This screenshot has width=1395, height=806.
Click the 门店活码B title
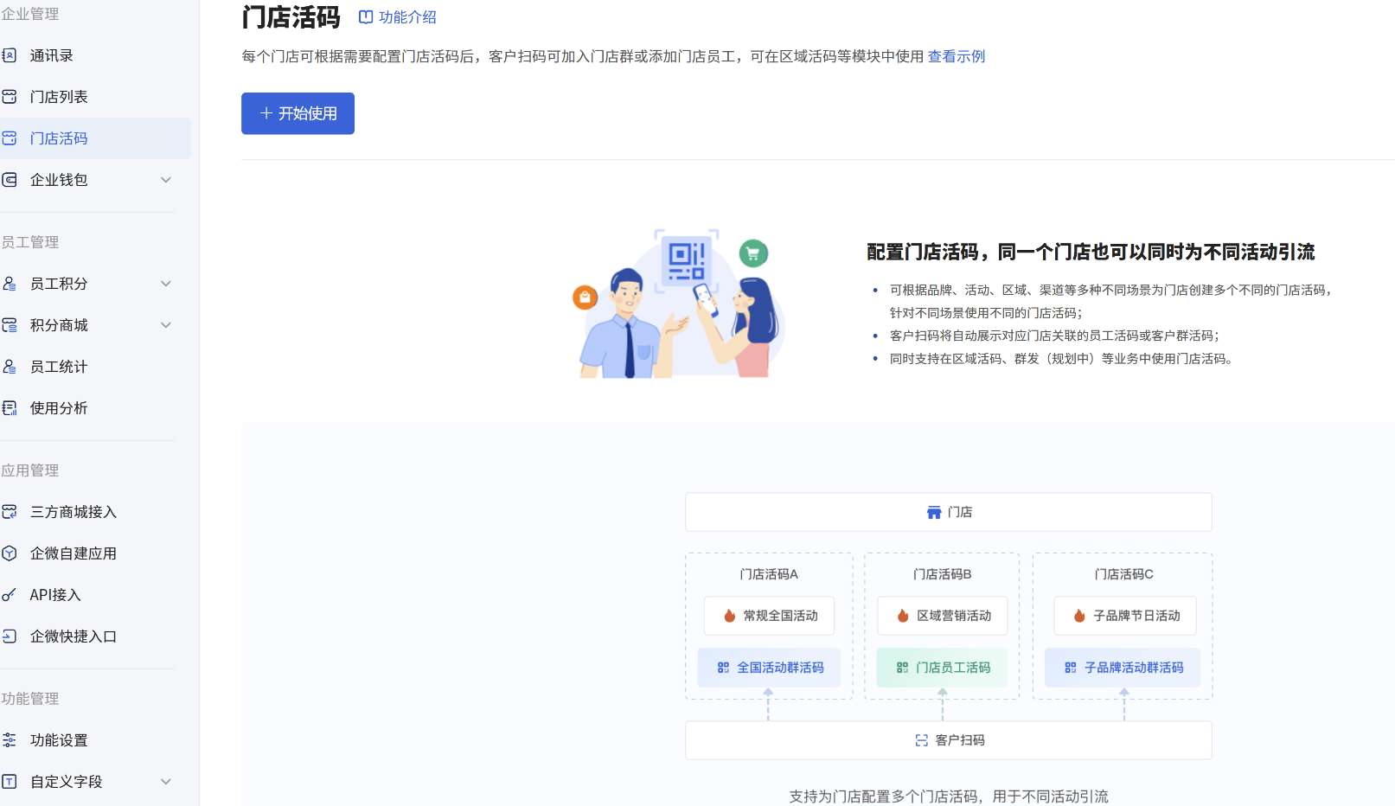943,574
